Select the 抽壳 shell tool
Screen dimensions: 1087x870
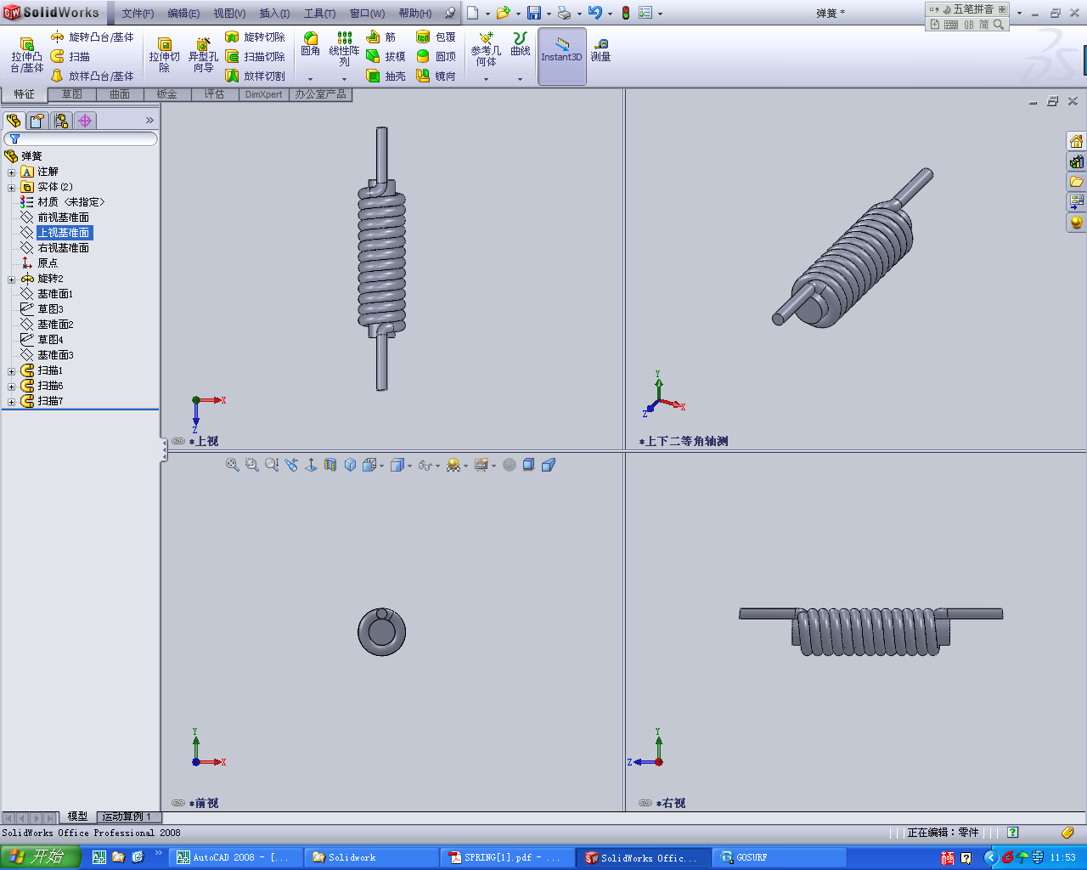point(386,76)
